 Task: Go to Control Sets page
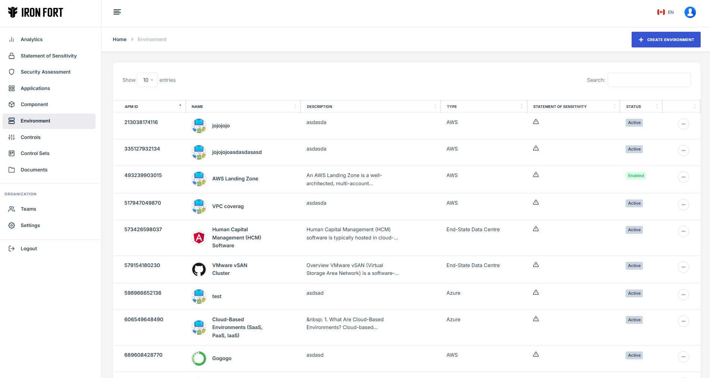(35, 154)
